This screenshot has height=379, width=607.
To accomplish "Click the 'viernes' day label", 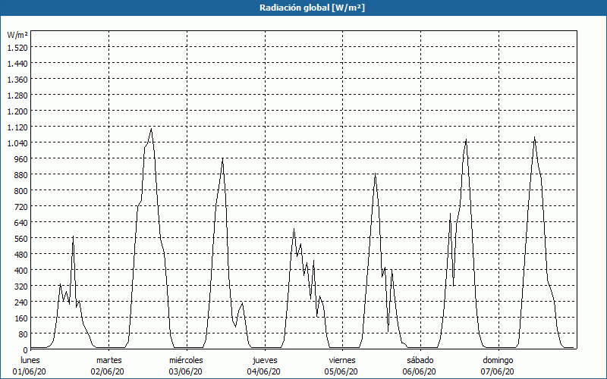I will point(342,361).
